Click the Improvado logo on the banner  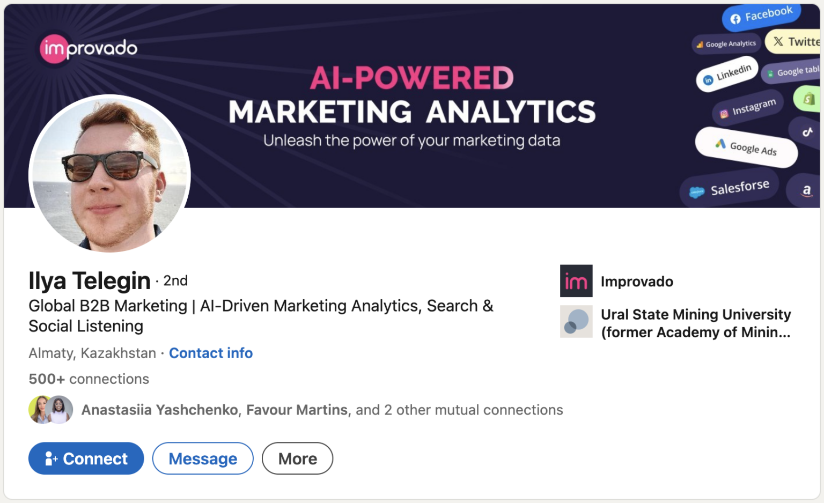click(89, 48)
